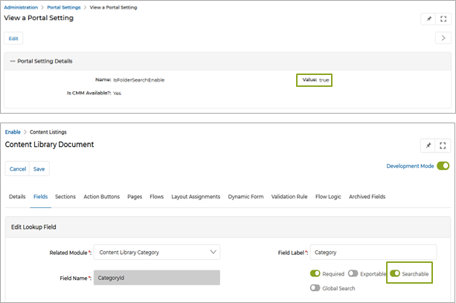Screen dimensions: 456x303
Task: Turn off the Required toggle
Action: 316,274
